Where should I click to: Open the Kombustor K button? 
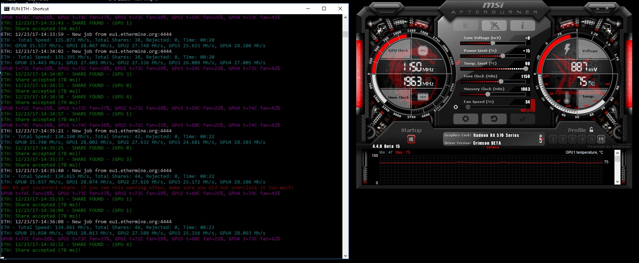(465, 26)
